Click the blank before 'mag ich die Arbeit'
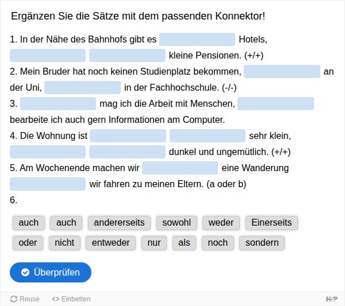The height and width of the screenshot is (306, 345). pyautogui.click(x=58, y=104)
